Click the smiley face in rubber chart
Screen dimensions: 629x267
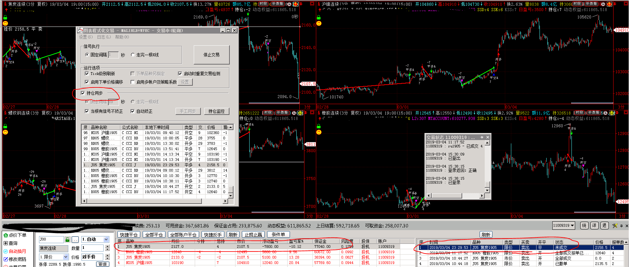pyautogui.click(x=319, y=132)
